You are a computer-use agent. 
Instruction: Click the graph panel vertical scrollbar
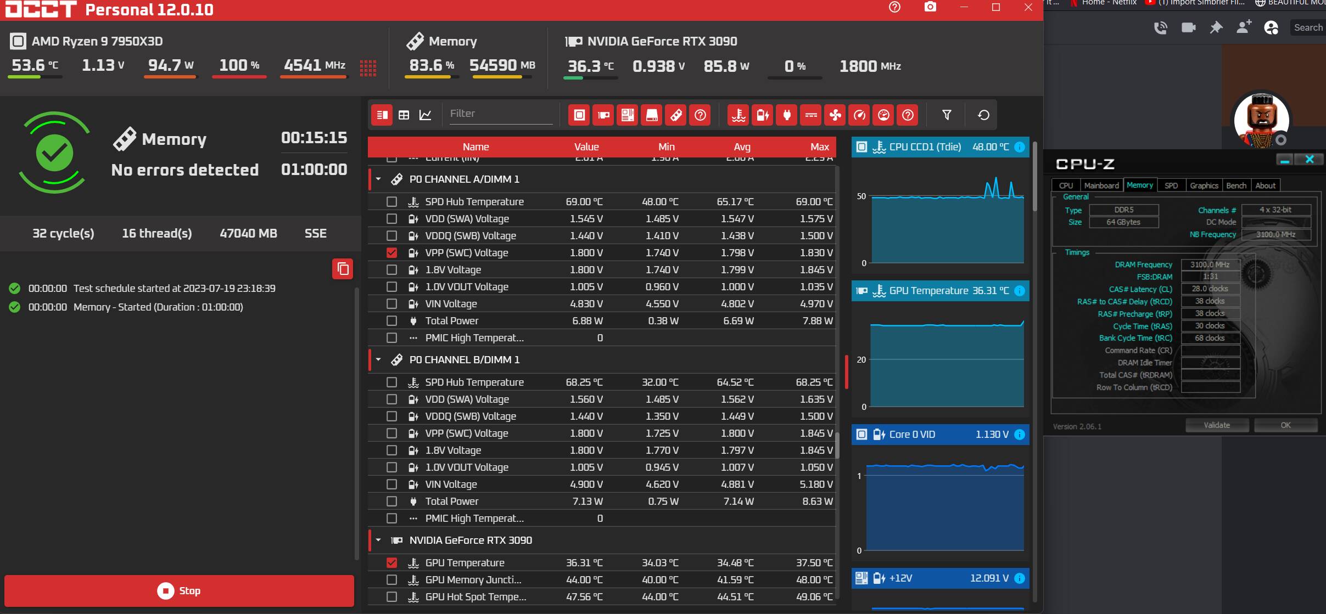pos(1035,176)
